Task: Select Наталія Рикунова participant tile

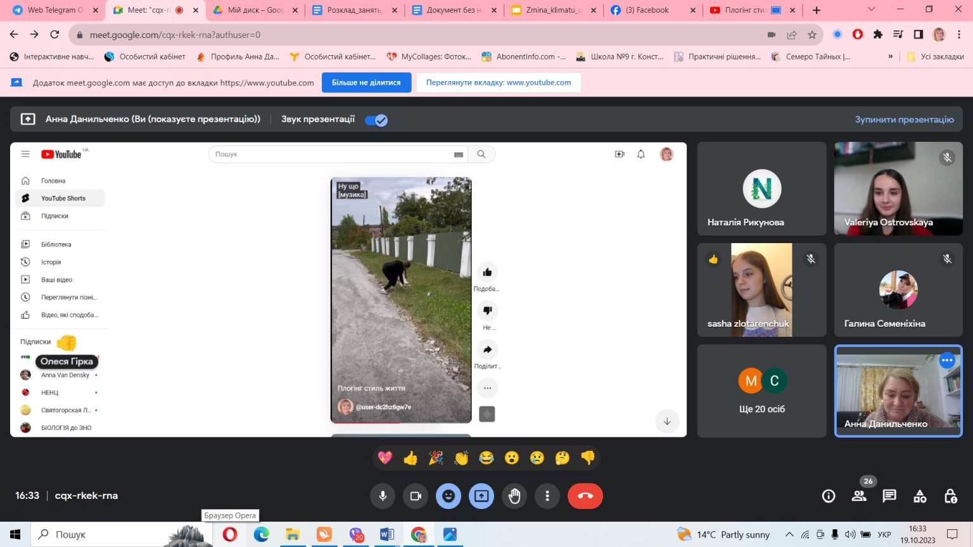Action: click(x=762, y=189)
